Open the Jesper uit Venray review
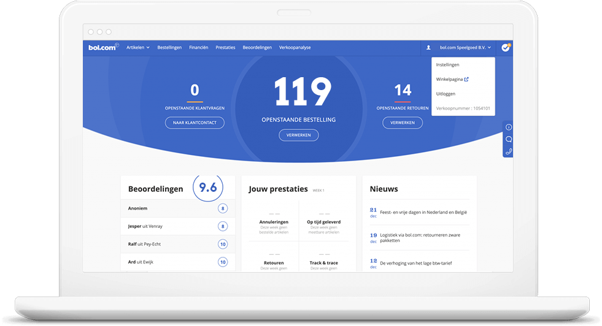 [x=178, y=226]
